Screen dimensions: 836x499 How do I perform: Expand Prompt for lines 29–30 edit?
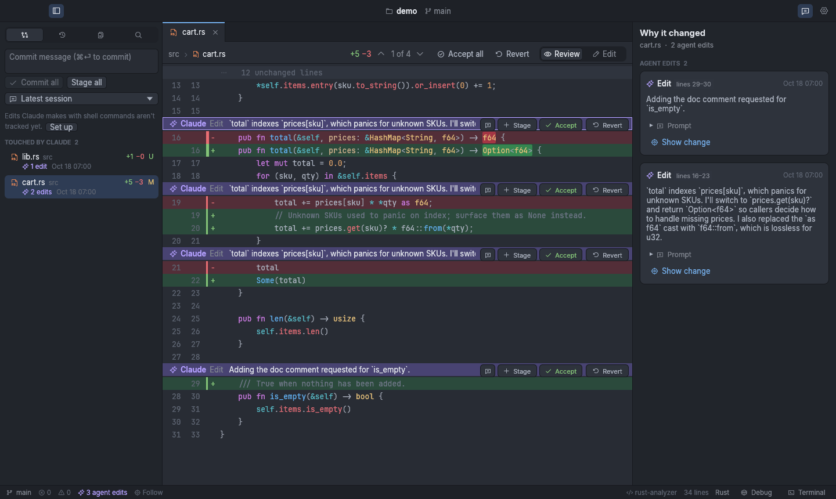(670, 126)
